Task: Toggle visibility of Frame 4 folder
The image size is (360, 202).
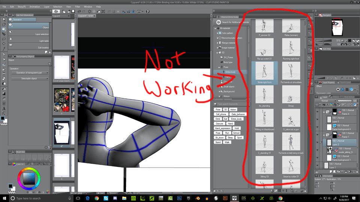Action: point(318,111)
